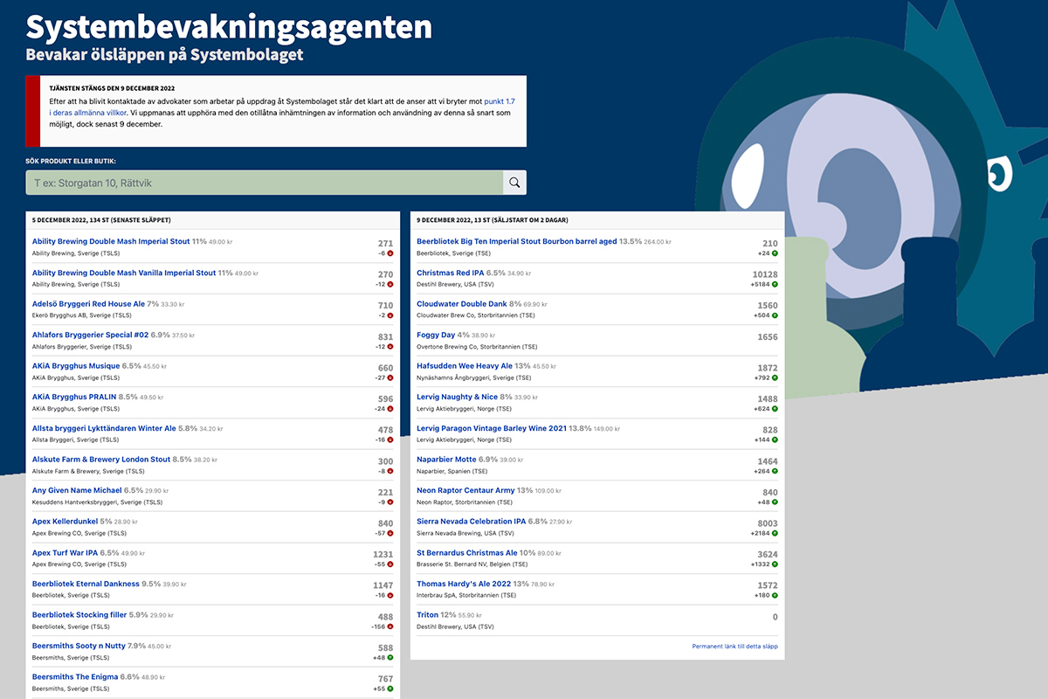Open Ahlafors Bryggerier Special #02
The image size is (1048, 699).
pos(90,336)
